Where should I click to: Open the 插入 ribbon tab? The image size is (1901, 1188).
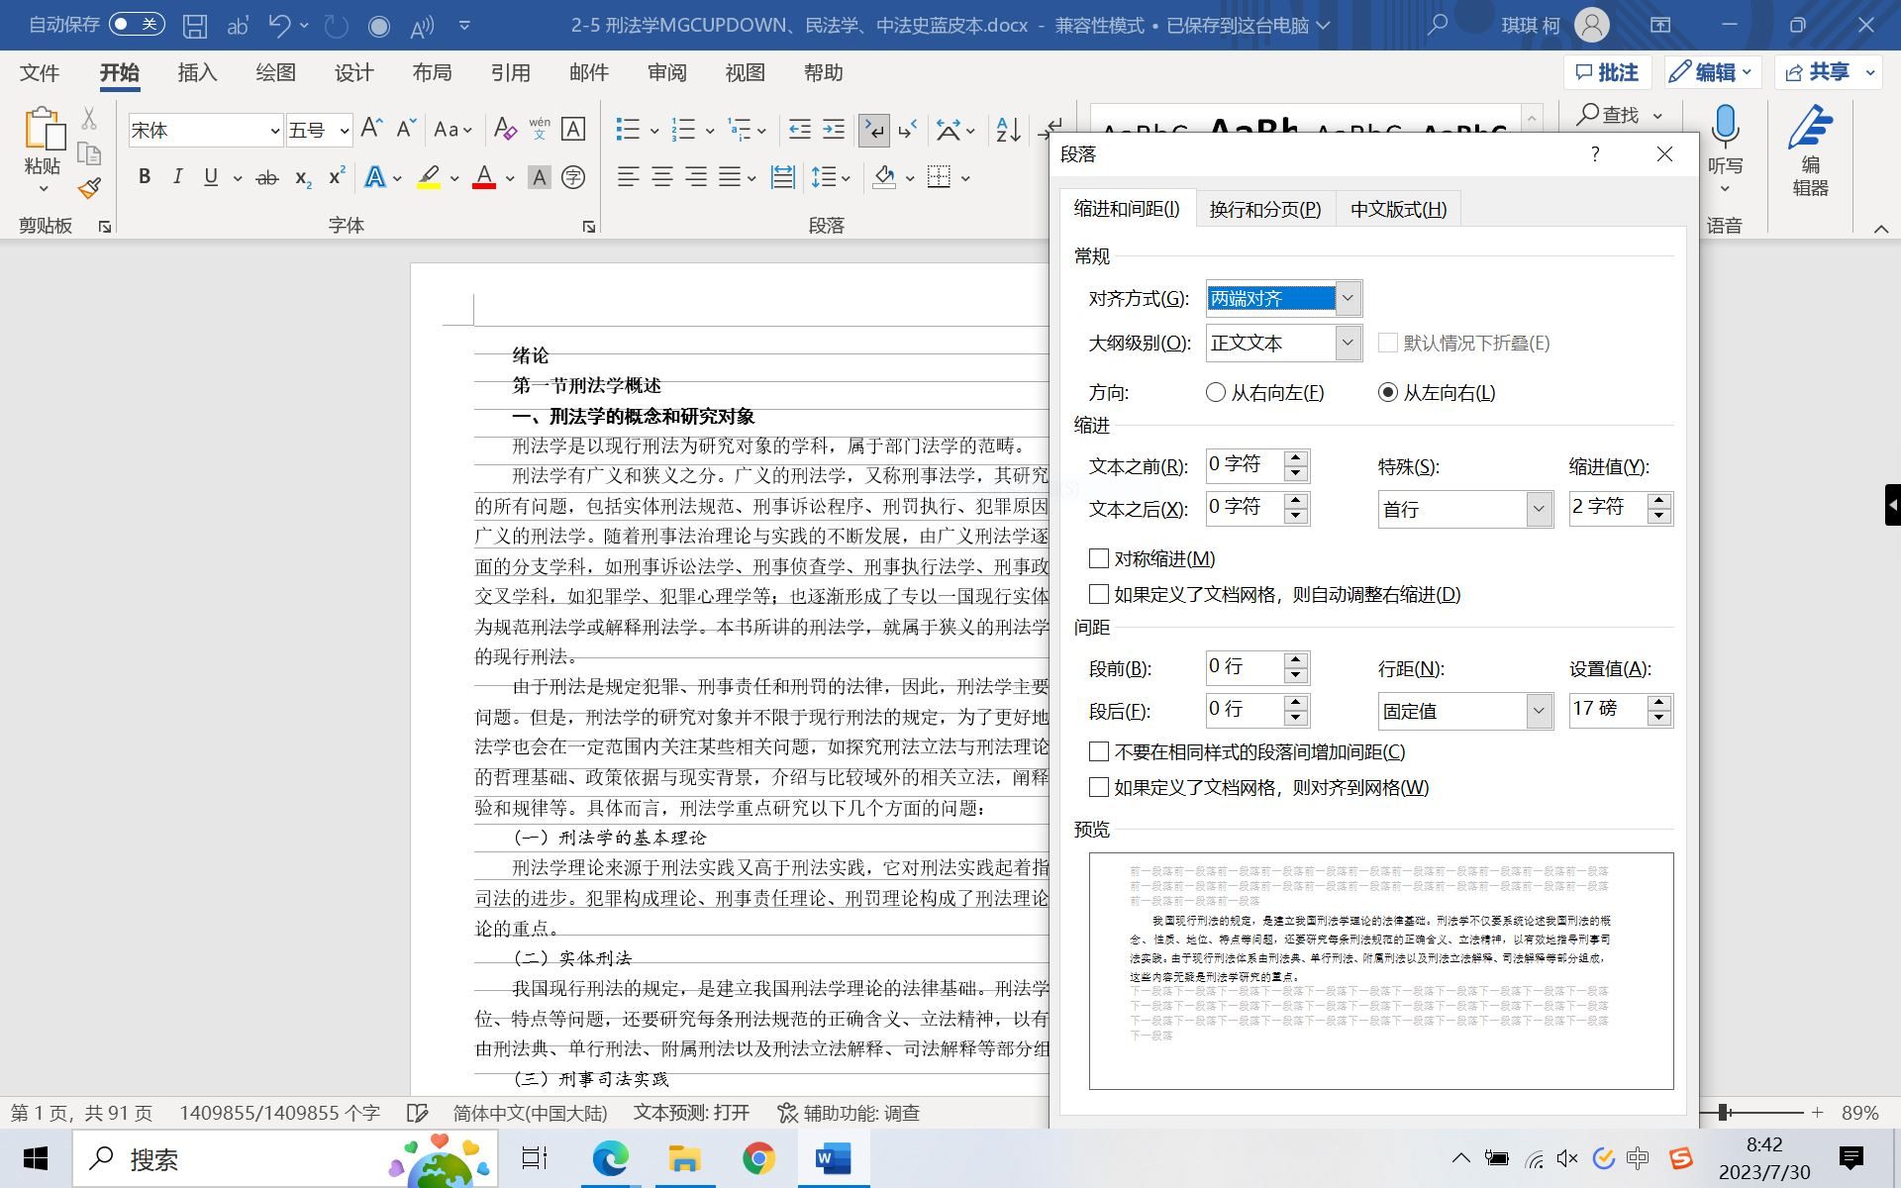(x=197, y=73)
